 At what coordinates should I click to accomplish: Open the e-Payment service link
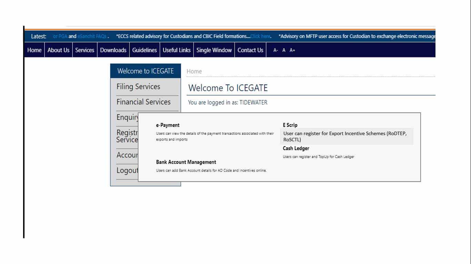tap(168, 125)
